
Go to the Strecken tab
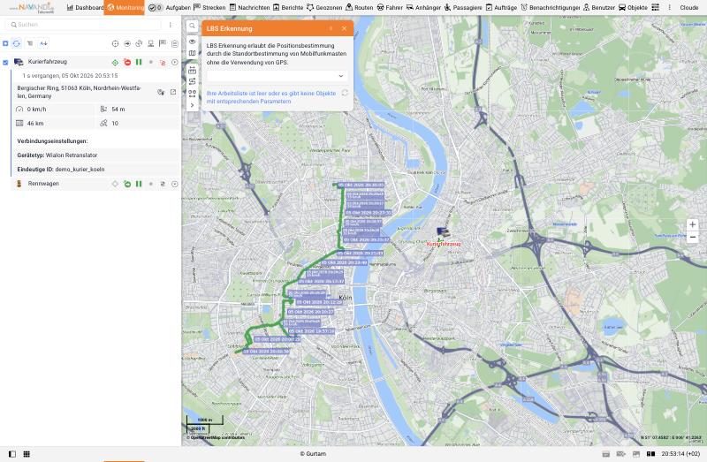point(209,8)
